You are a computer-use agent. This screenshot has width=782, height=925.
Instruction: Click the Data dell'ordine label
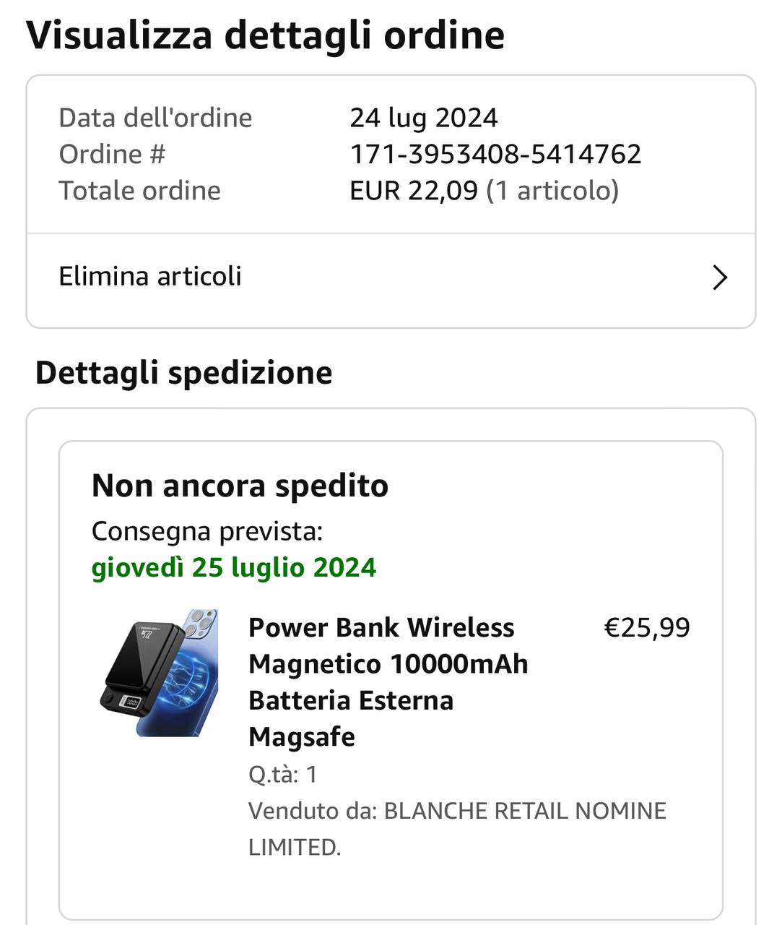coord(155,118)
